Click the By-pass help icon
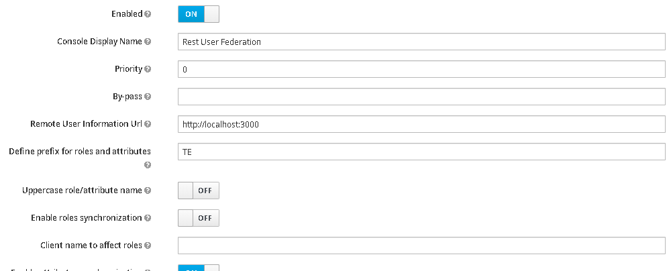Screen dimensions: 671x271 (x=148, y=97)
